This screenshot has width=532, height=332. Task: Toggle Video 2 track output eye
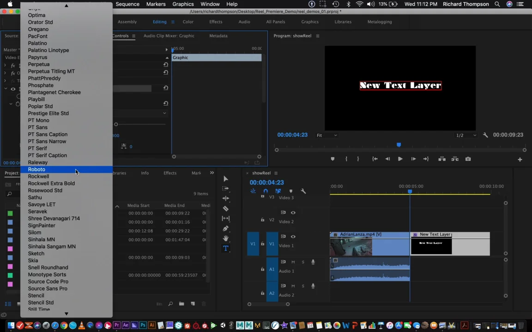point(293,213)
